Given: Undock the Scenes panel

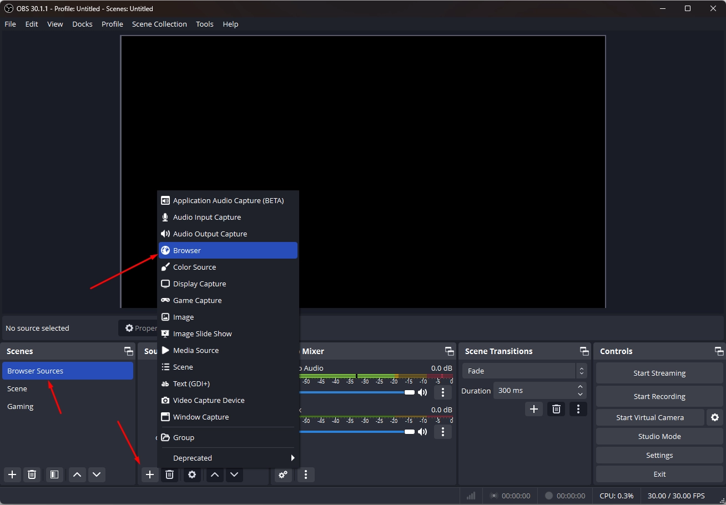Looking at the screenshot, I should [x=129, y=351].
